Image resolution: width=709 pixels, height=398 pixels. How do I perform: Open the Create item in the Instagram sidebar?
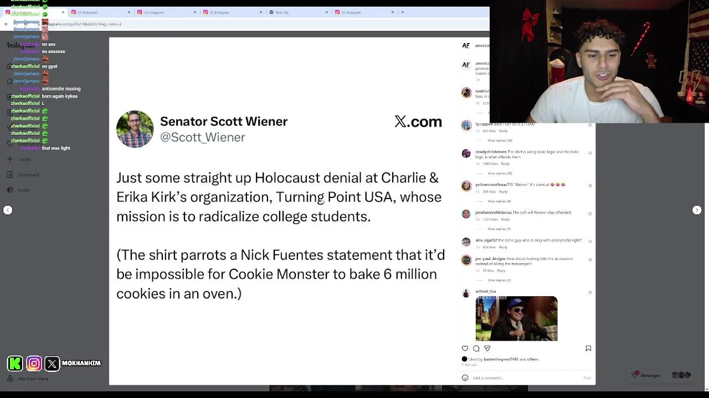[19, 159]
